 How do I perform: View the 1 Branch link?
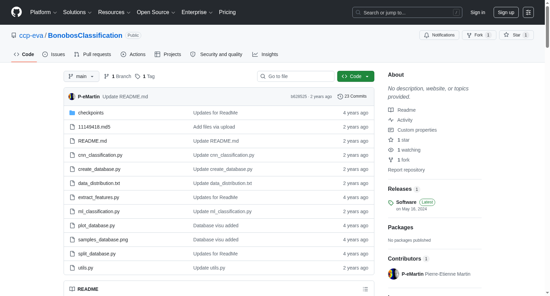tap(118, 76)
